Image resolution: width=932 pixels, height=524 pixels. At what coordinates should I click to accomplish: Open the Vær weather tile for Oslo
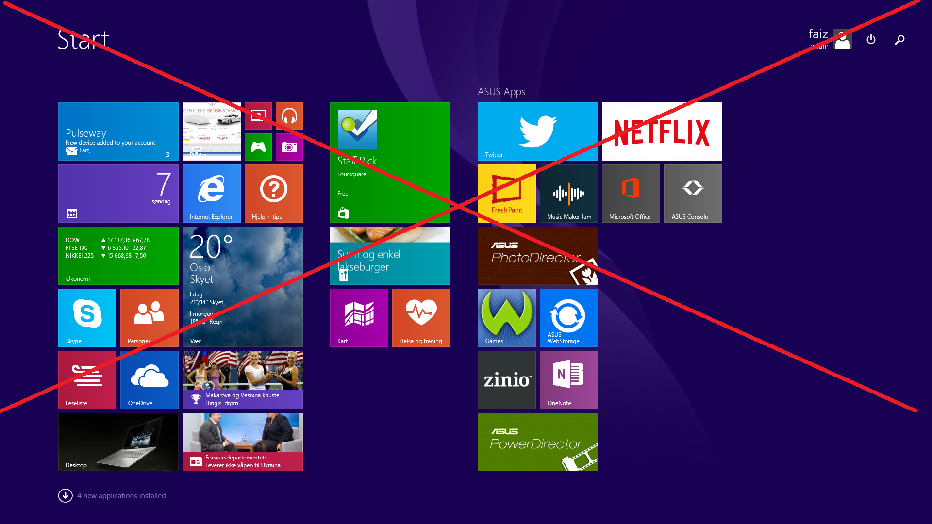pyautogui.click(x=243, y=287)
